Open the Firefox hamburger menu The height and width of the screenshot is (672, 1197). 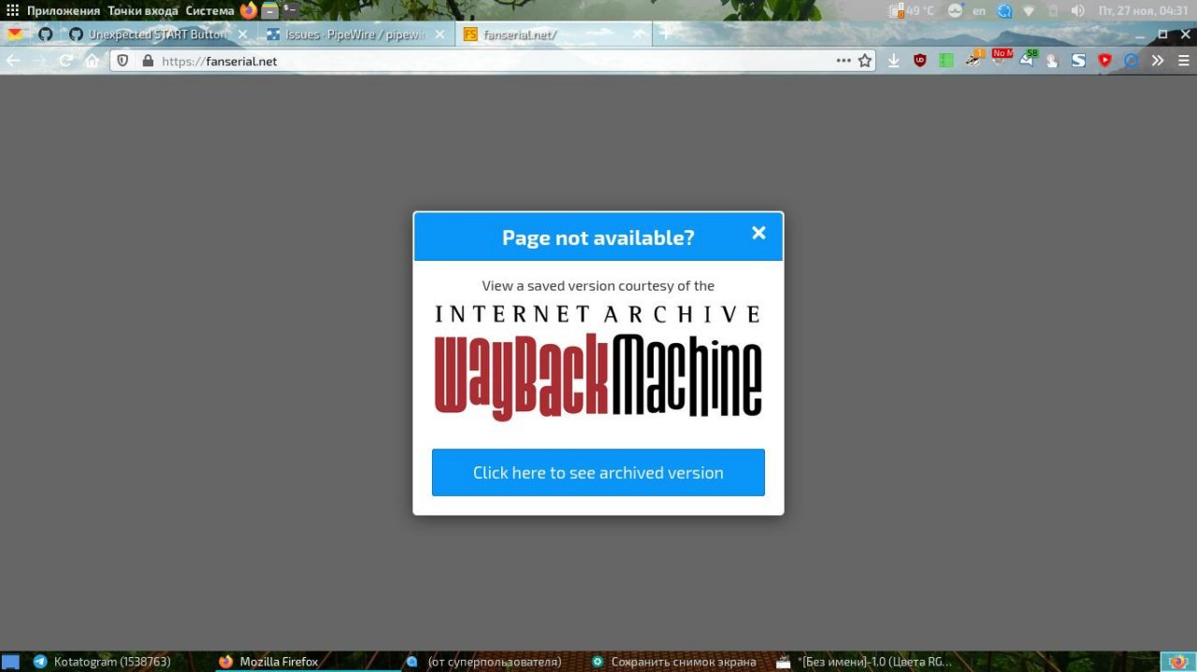click(x=1183, y=61)
